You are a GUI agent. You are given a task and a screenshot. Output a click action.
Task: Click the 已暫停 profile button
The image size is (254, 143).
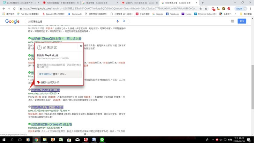pyautogui.click(x=241, y=9)
